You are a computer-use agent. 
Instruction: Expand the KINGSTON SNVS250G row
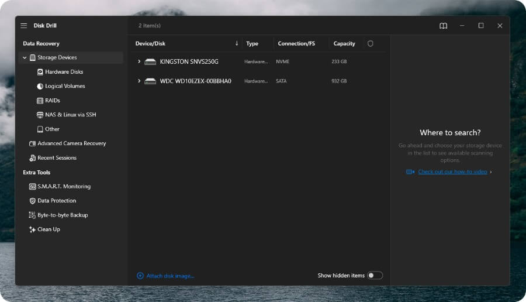139,61
